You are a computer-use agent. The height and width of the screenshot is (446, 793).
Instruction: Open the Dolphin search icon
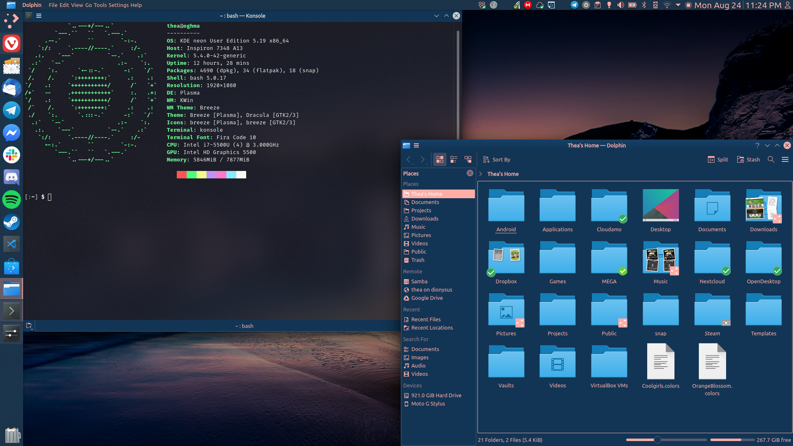[771, 159]
